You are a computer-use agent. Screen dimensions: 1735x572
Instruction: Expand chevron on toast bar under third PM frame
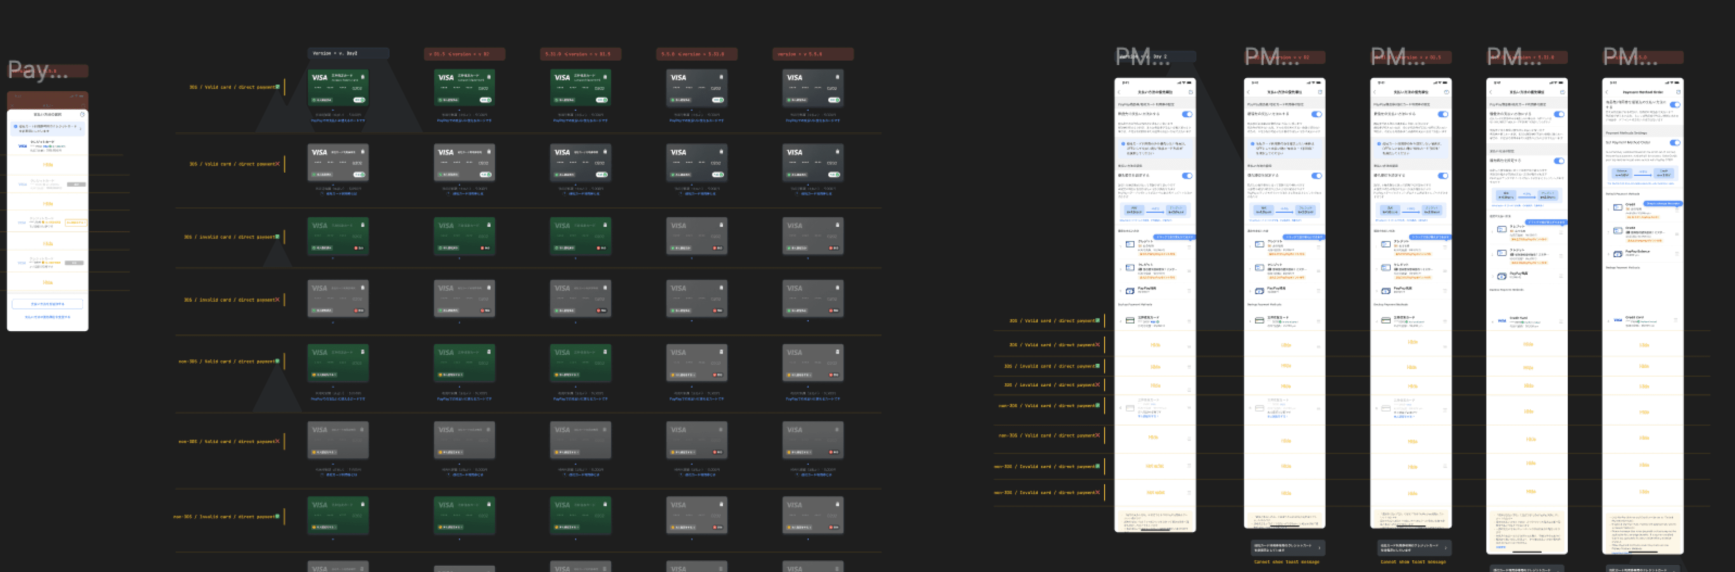(x=1445, y=548)
